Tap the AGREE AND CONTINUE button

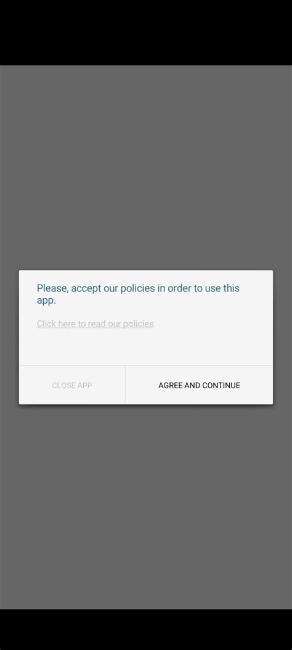coord(199,385)
